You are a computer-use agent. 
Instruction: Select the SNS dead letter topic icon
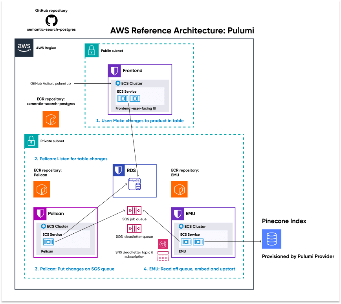tap(163, 244)
